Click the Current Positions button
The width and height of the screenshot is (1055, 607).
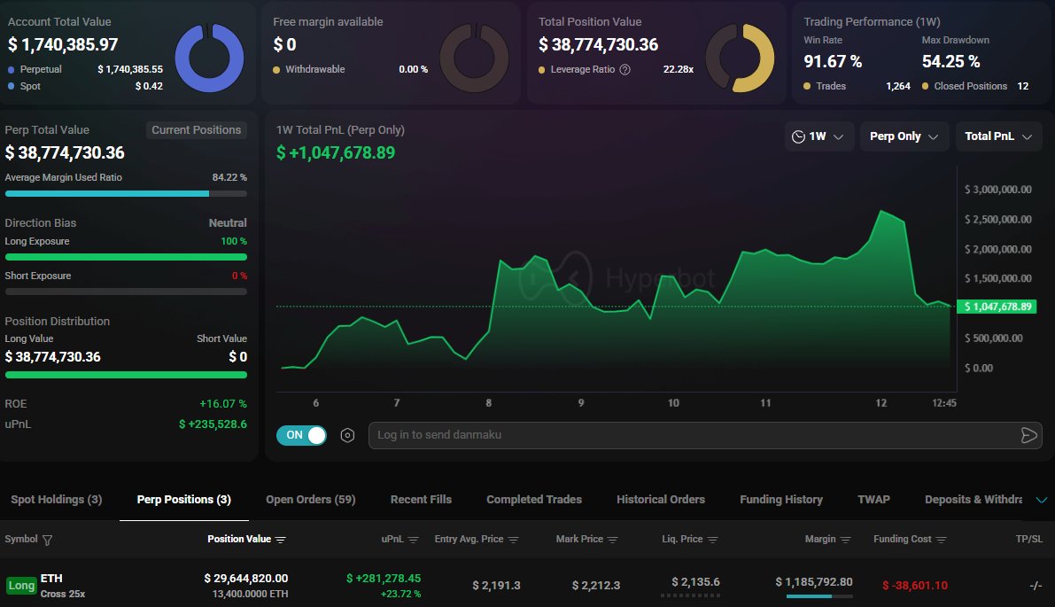(196, 130)
